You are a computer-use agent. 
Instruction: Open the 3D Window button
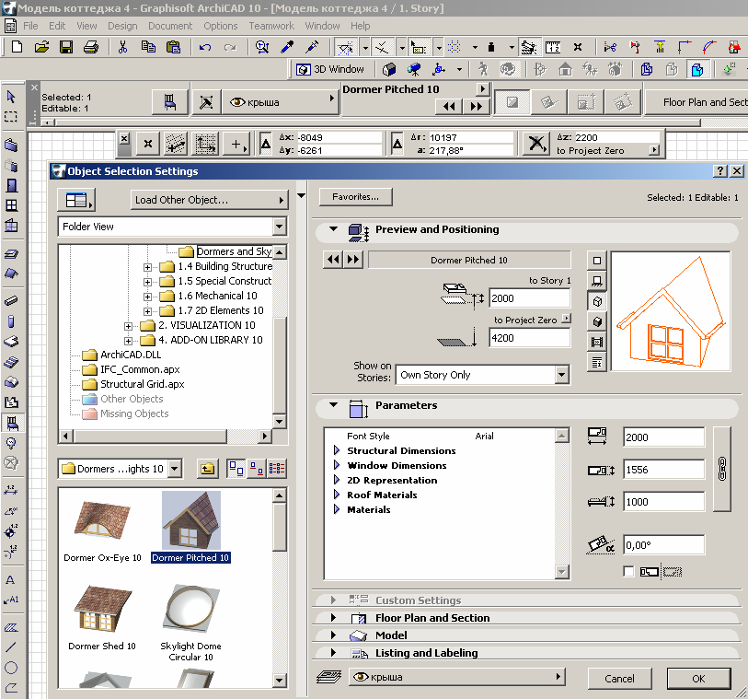pos(330,70)
